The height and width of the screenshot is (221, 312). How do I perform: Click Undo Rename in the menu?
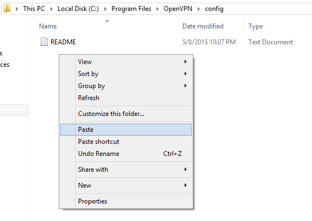tap(126, 154)
